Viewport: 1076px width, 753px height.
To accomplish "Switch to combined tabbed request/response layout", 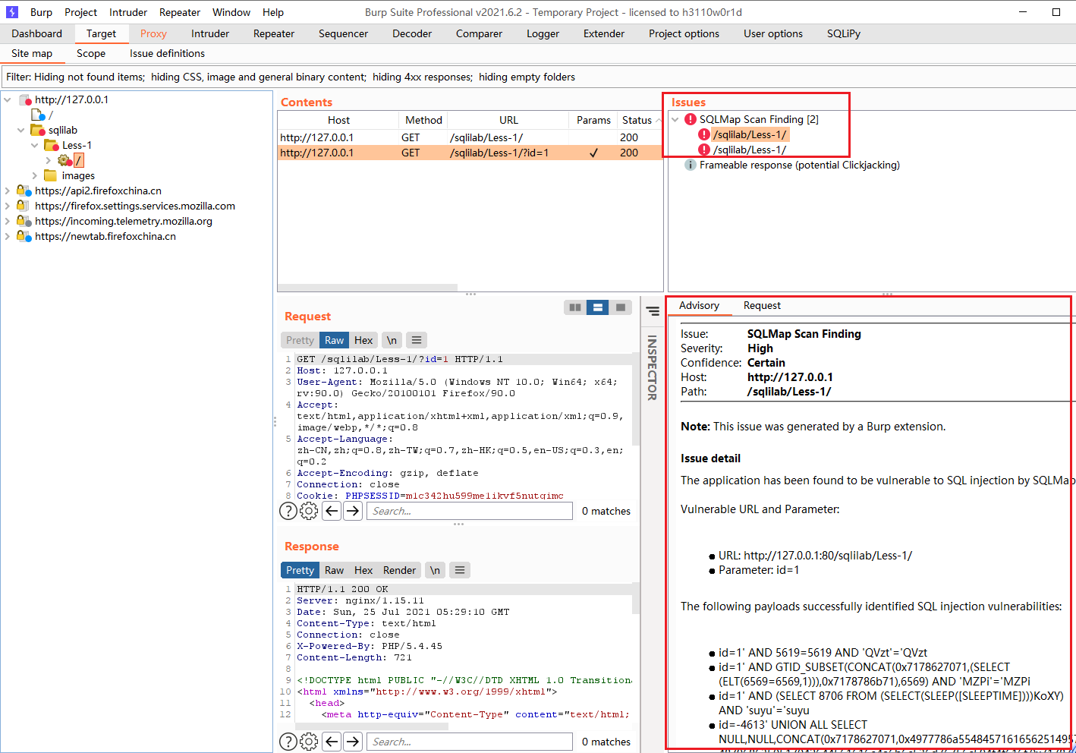I will point(621,307).
